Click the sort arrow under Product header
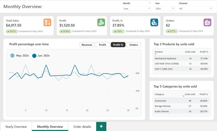This screenshot has width=217, height=131. coord(156,54)
